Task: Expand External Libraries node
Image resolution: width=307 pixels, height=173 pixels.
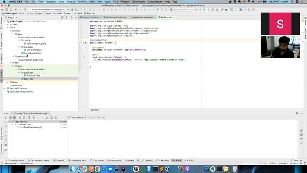Action: click(x=5, y=88)
